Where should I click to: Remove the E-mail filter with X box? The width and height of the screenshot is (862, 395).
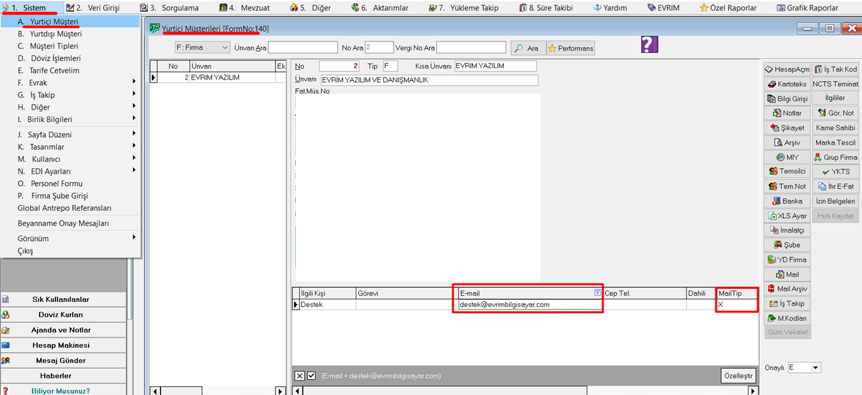tap(300, 376)
